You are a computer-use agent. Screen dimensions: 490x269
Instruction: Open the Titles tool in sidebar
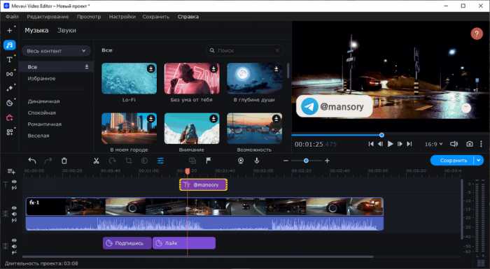pyautogui.click(x=9, y=59)
